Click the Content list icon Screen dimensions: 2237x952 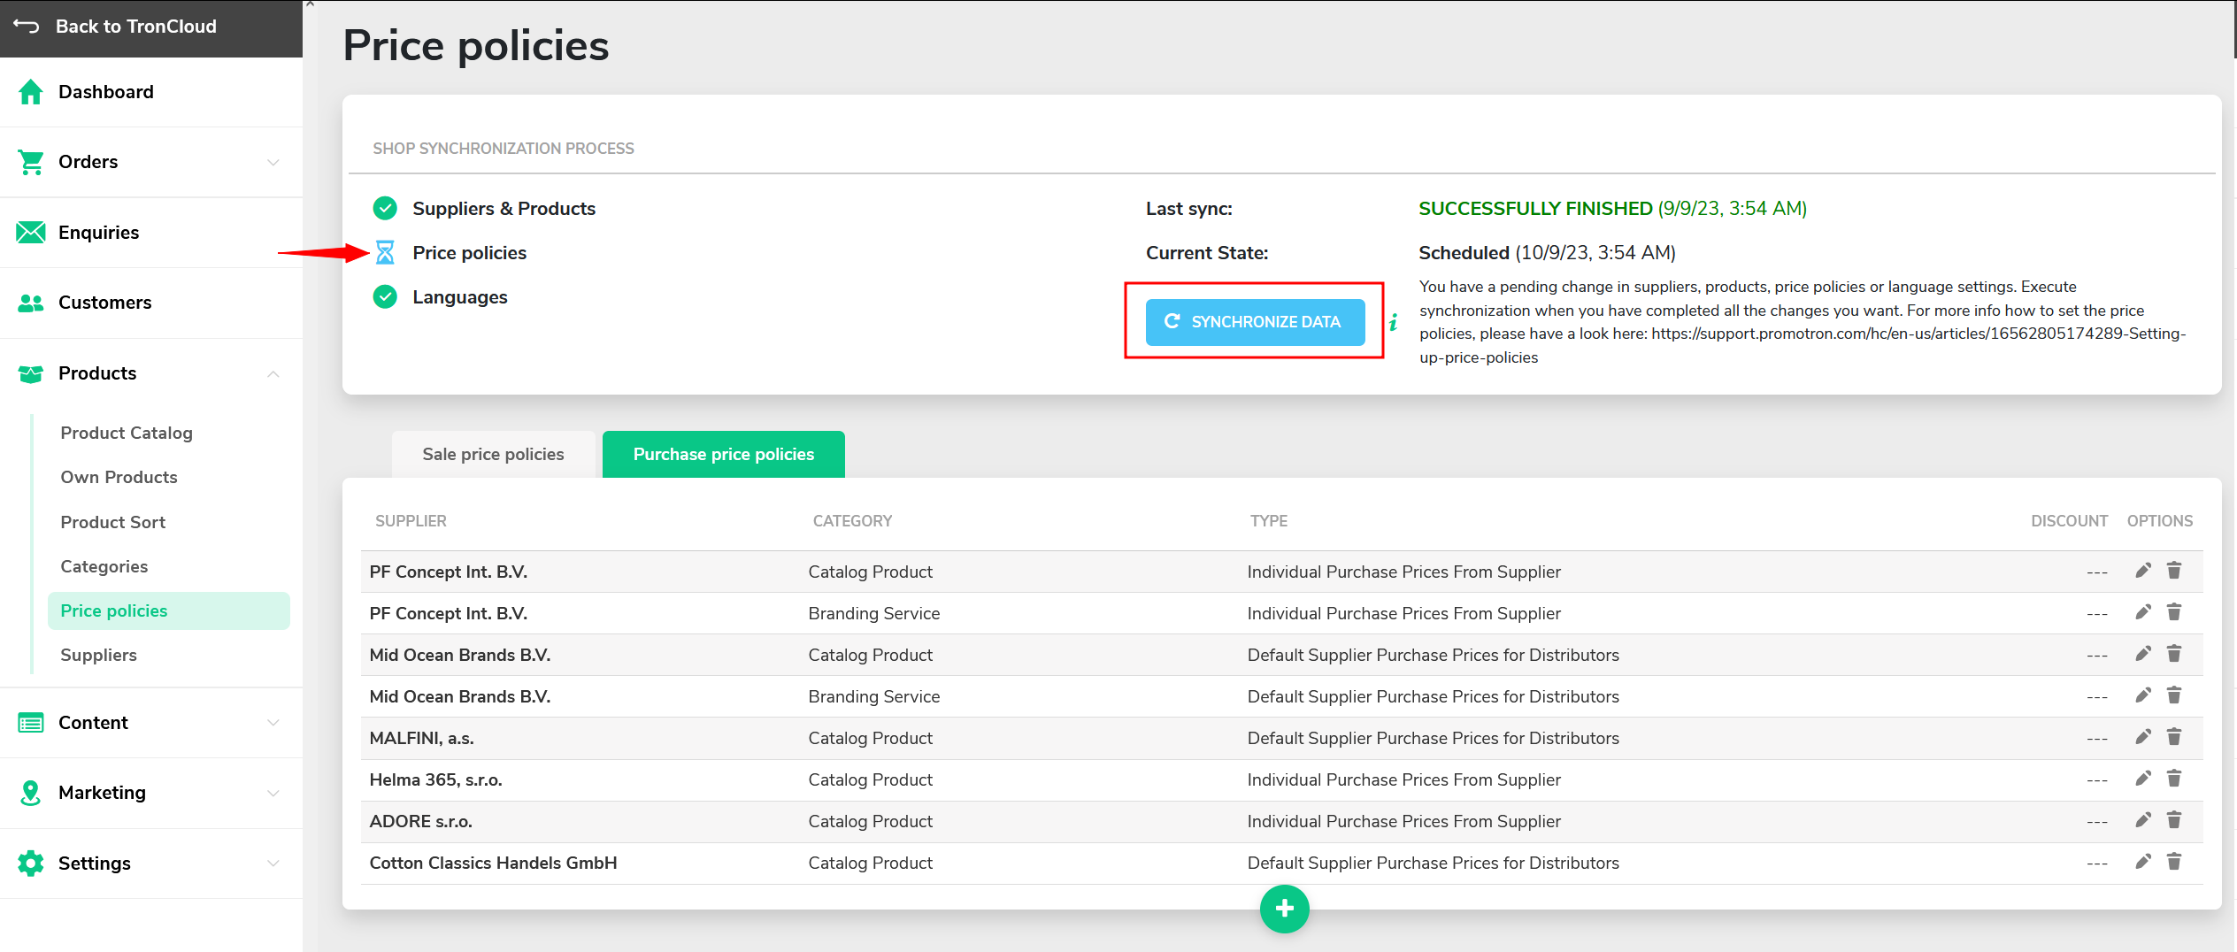pos(31,723)
